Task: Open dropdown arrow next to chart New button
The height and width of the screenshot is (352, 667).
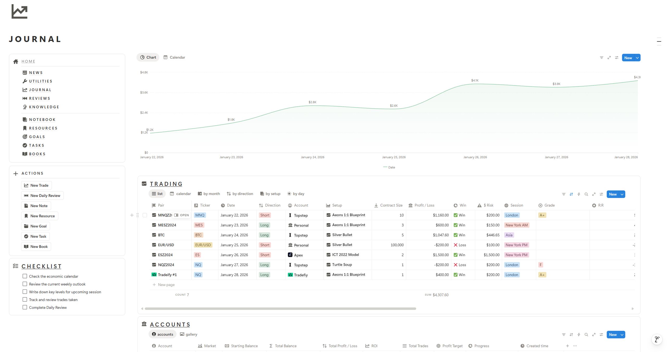Action: click(x=637, y=58)
